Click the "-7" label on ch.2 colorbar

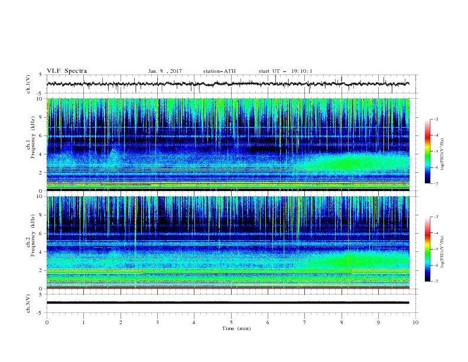tap(435, 281)
